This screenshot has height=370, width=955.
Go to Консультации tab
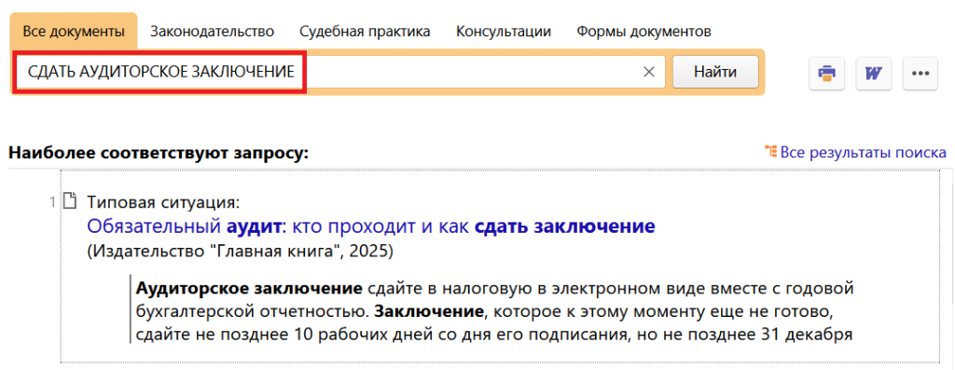coord(504,31)
